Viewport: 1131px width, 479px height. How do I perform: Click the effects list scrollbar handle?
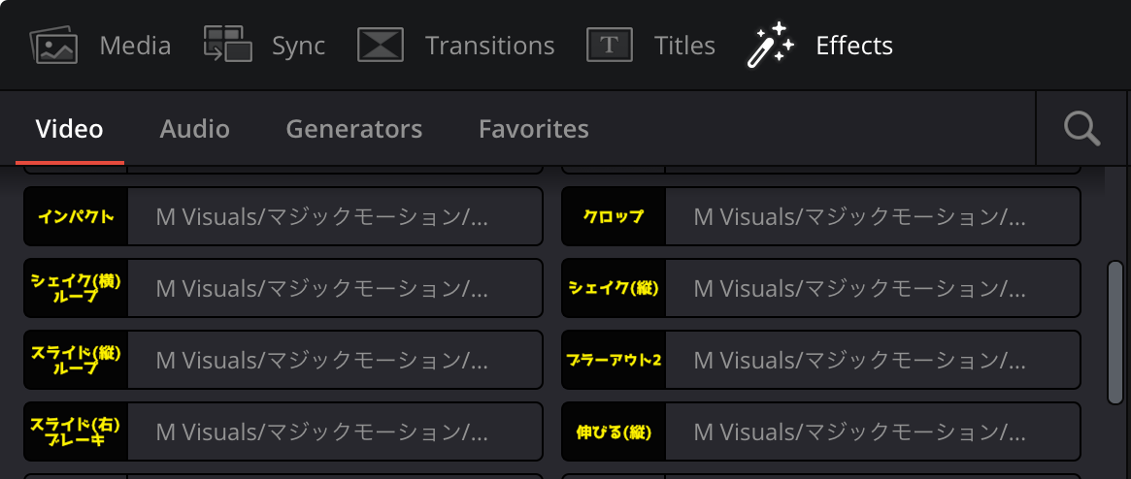pyautogui.click(x=1115, y=332)
